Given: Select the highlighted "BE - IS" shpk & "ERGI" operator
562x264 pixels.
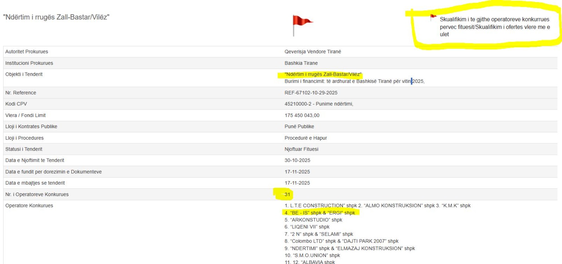Looking at the screenshot, I should 320,213.
